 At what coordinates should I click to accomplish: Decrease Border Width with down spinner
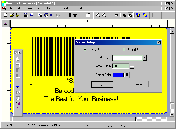point(132,67)
